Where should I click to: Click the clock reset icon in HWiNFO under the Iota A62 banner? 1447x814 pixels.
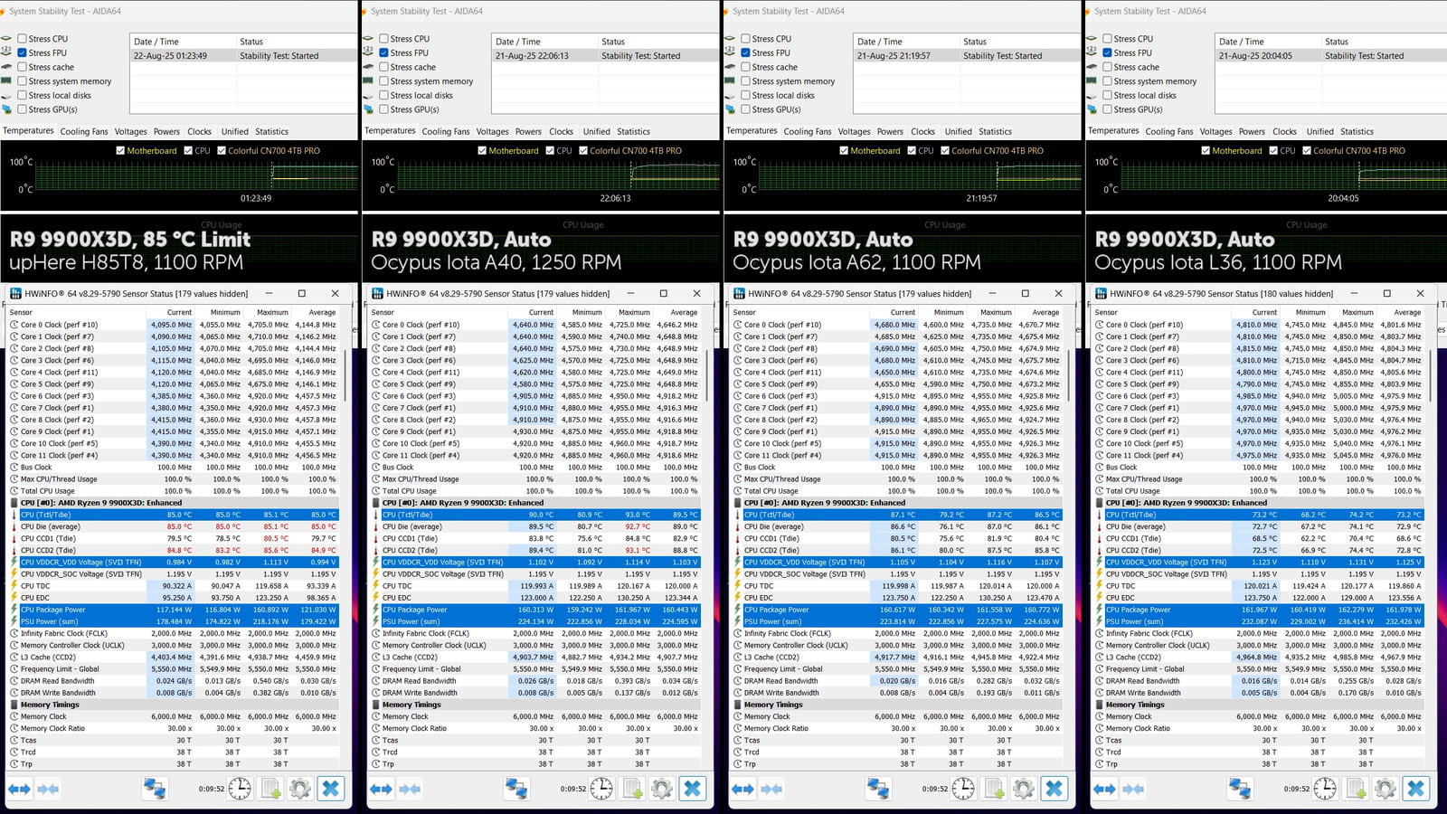point(963,789)
